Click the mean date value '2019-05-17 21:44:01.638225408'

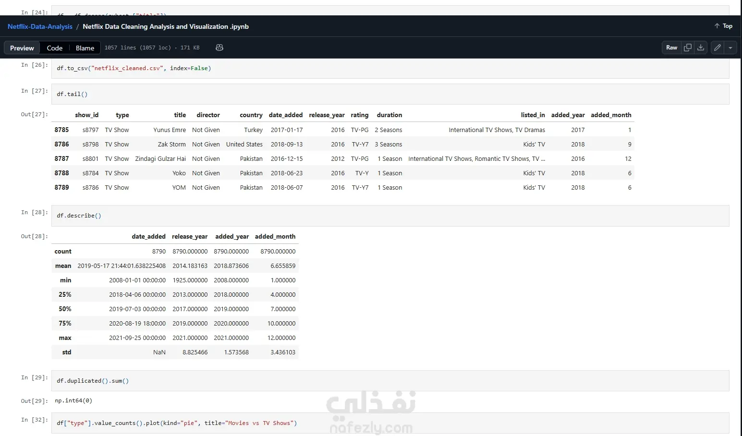click(x=122, y=266)
